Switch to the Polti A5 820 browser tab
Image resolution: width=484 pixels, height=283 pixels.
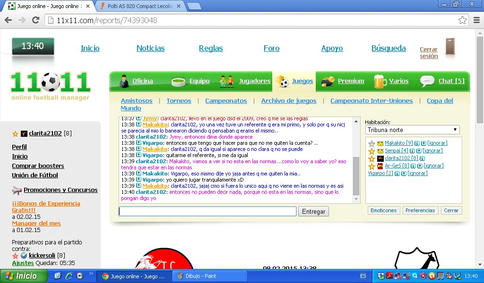click(x=140, y=6)
